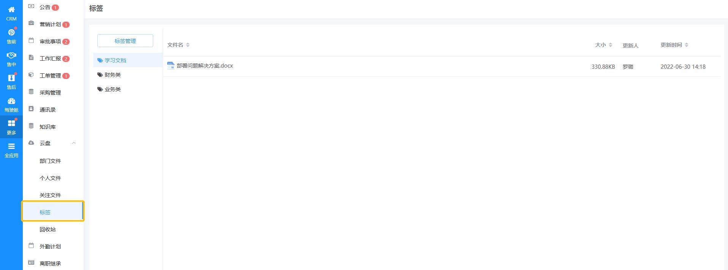Image resolution: width=728 pixels, height=270 pixels.
Task: Open the 知识库 menu item
Action: [x=48, y=127]
